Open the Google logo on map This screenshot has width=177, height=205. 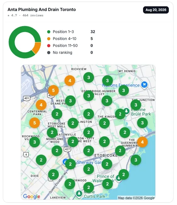(31, 196)
